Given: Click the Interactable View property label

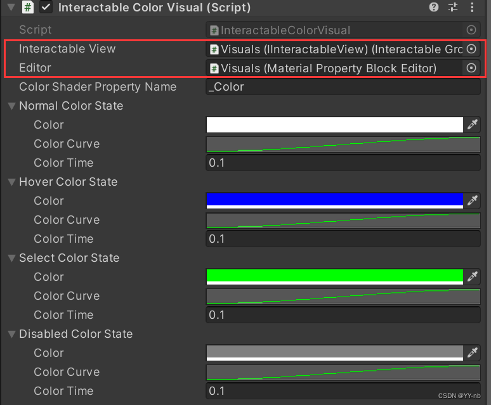Looking at the screenshot, I should tap(67, 49).
